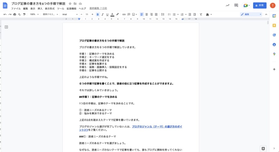Justify text alignment
279x152 pixels.
point(156,14)
